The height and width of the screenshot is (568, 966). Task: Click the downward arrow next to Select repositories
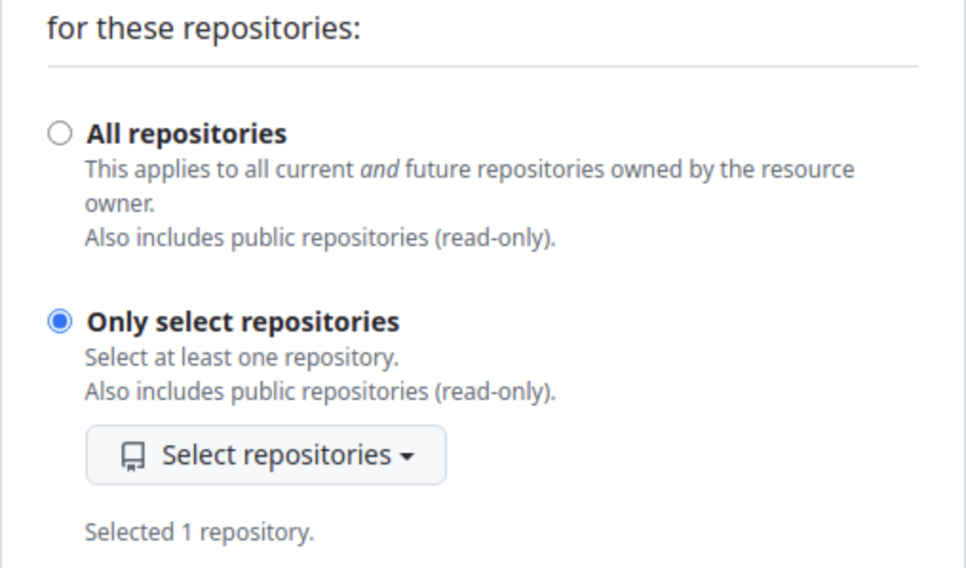[x=407, y=456]
